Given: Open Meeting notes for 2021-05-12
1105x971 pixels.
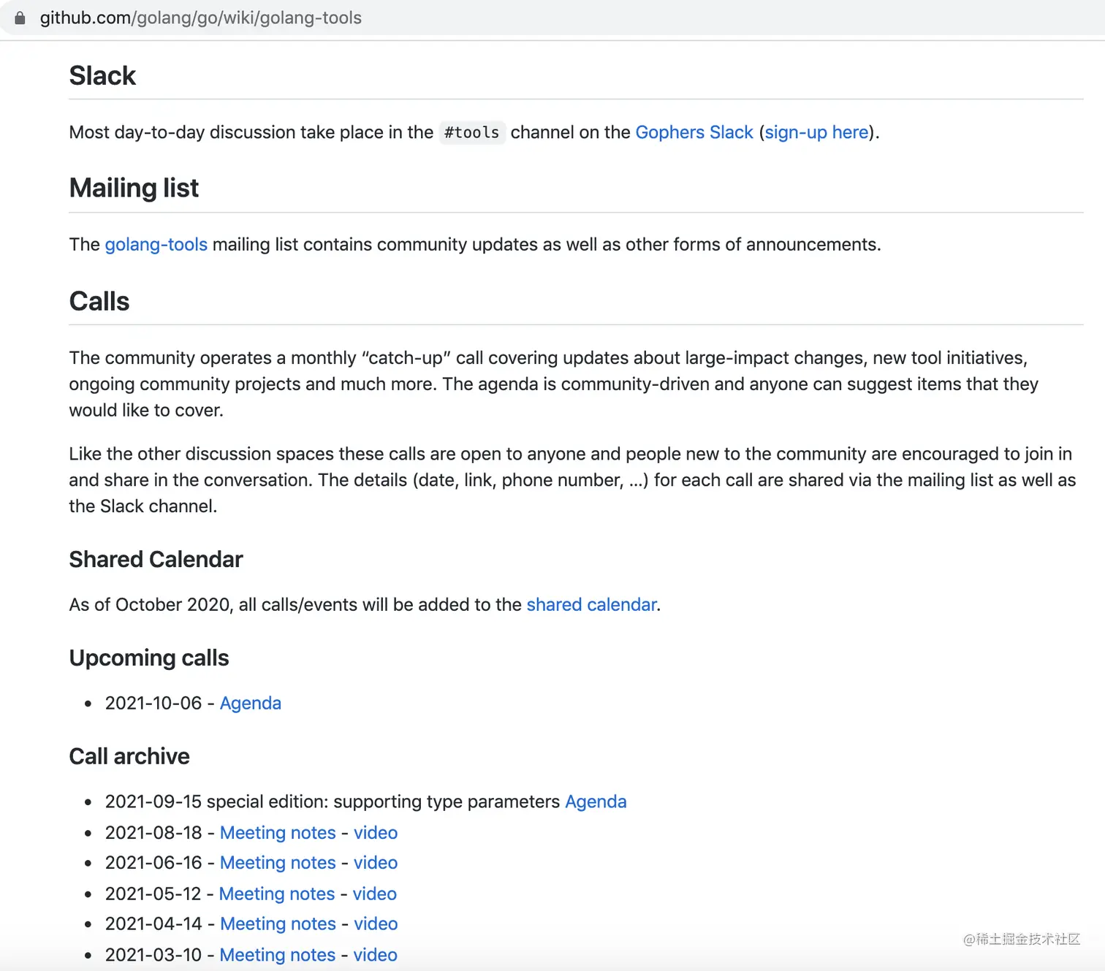Looking at the screenshot, I should point(277,894).
